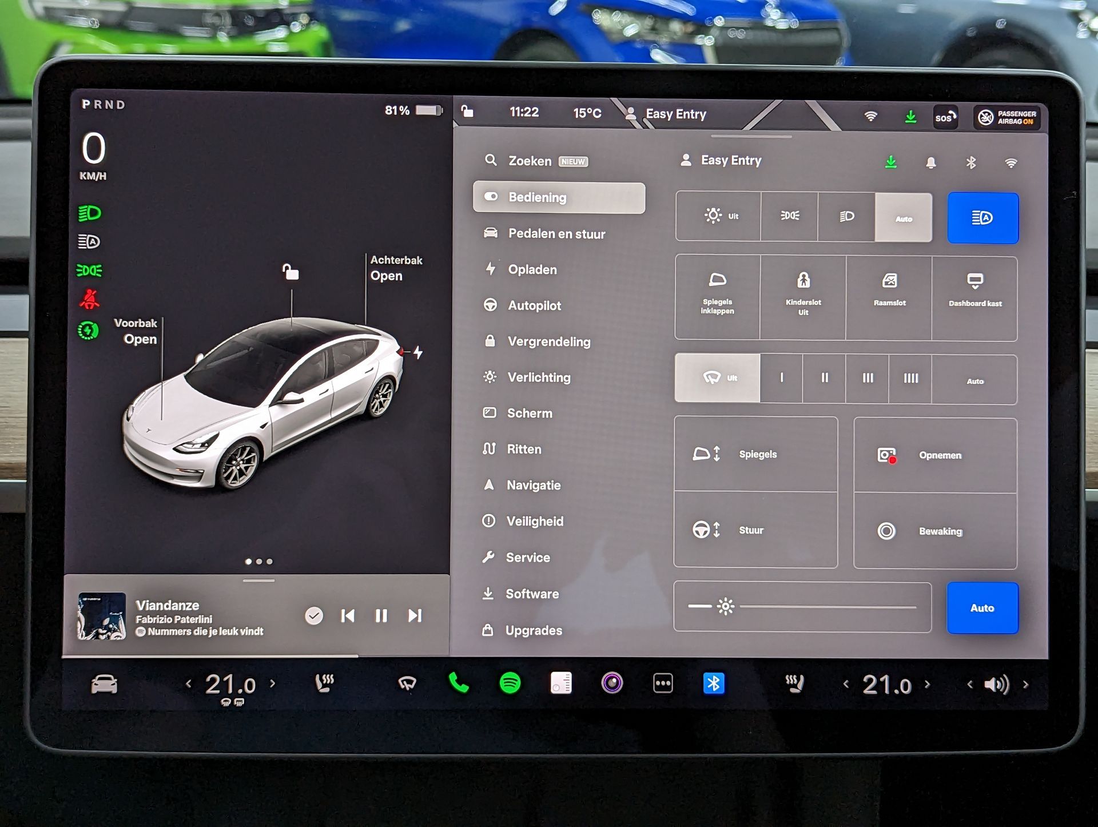The image size is (1098, 827).
Task: Open Achterbak Open trunk control
Action: (396, 268)
